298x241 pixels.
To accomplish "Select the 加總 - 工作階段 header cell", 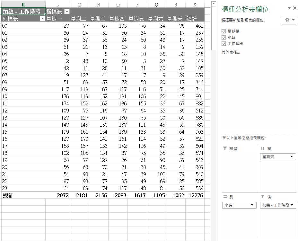I will [x=23, y=12].
